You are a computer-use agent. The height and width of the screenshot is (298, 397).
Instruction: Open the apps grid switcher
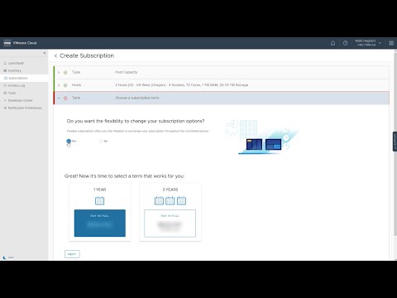coord(391,43)
